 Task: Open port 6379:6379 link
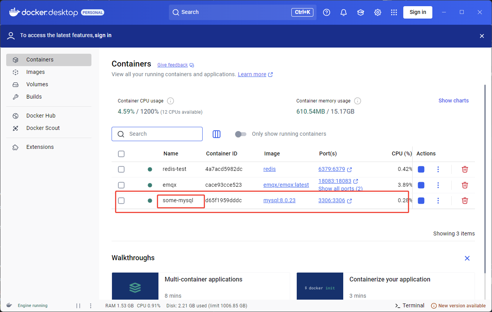tap(332, 169)
